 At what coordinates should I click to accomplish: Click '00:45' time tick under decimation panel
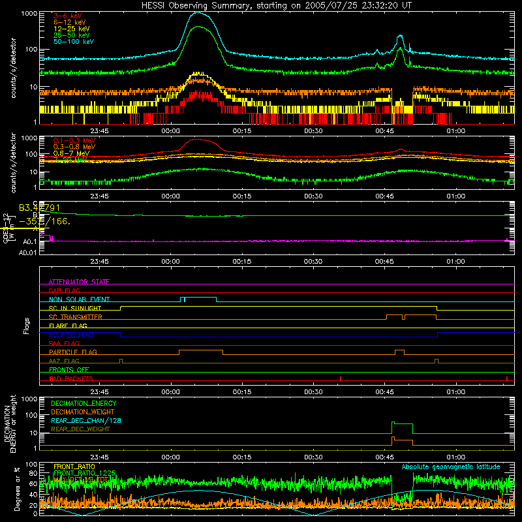click(384, 457)
